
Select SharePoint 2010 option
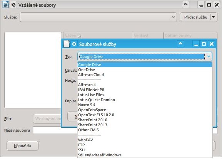click(145, 120)
